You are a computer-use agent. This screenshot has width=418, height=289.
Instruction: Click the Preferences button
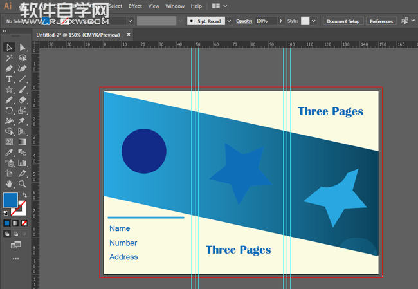(x=381, y=21)
